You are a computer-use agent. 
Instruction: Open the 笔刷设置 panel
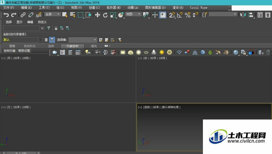pos(24,51)
